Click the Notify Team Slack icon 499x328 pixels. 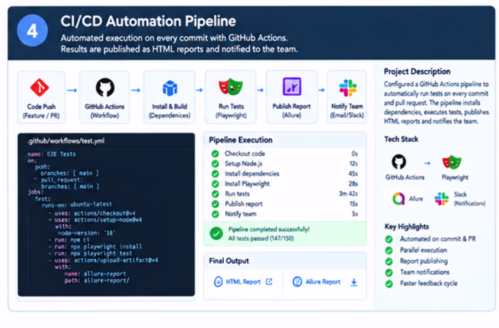point(348,88)
